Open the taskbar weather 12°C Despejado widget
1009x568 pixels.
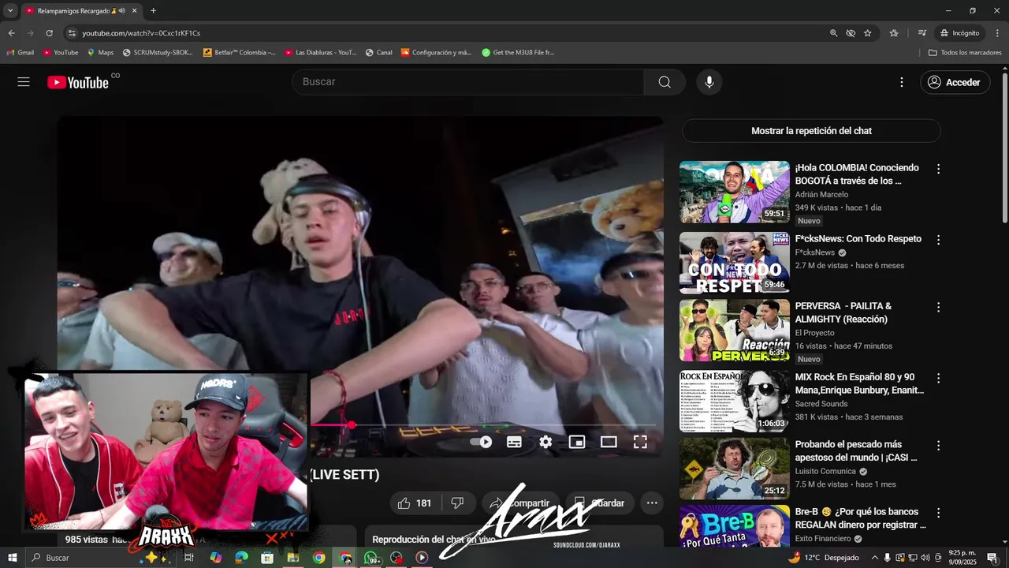pos(823,558)
